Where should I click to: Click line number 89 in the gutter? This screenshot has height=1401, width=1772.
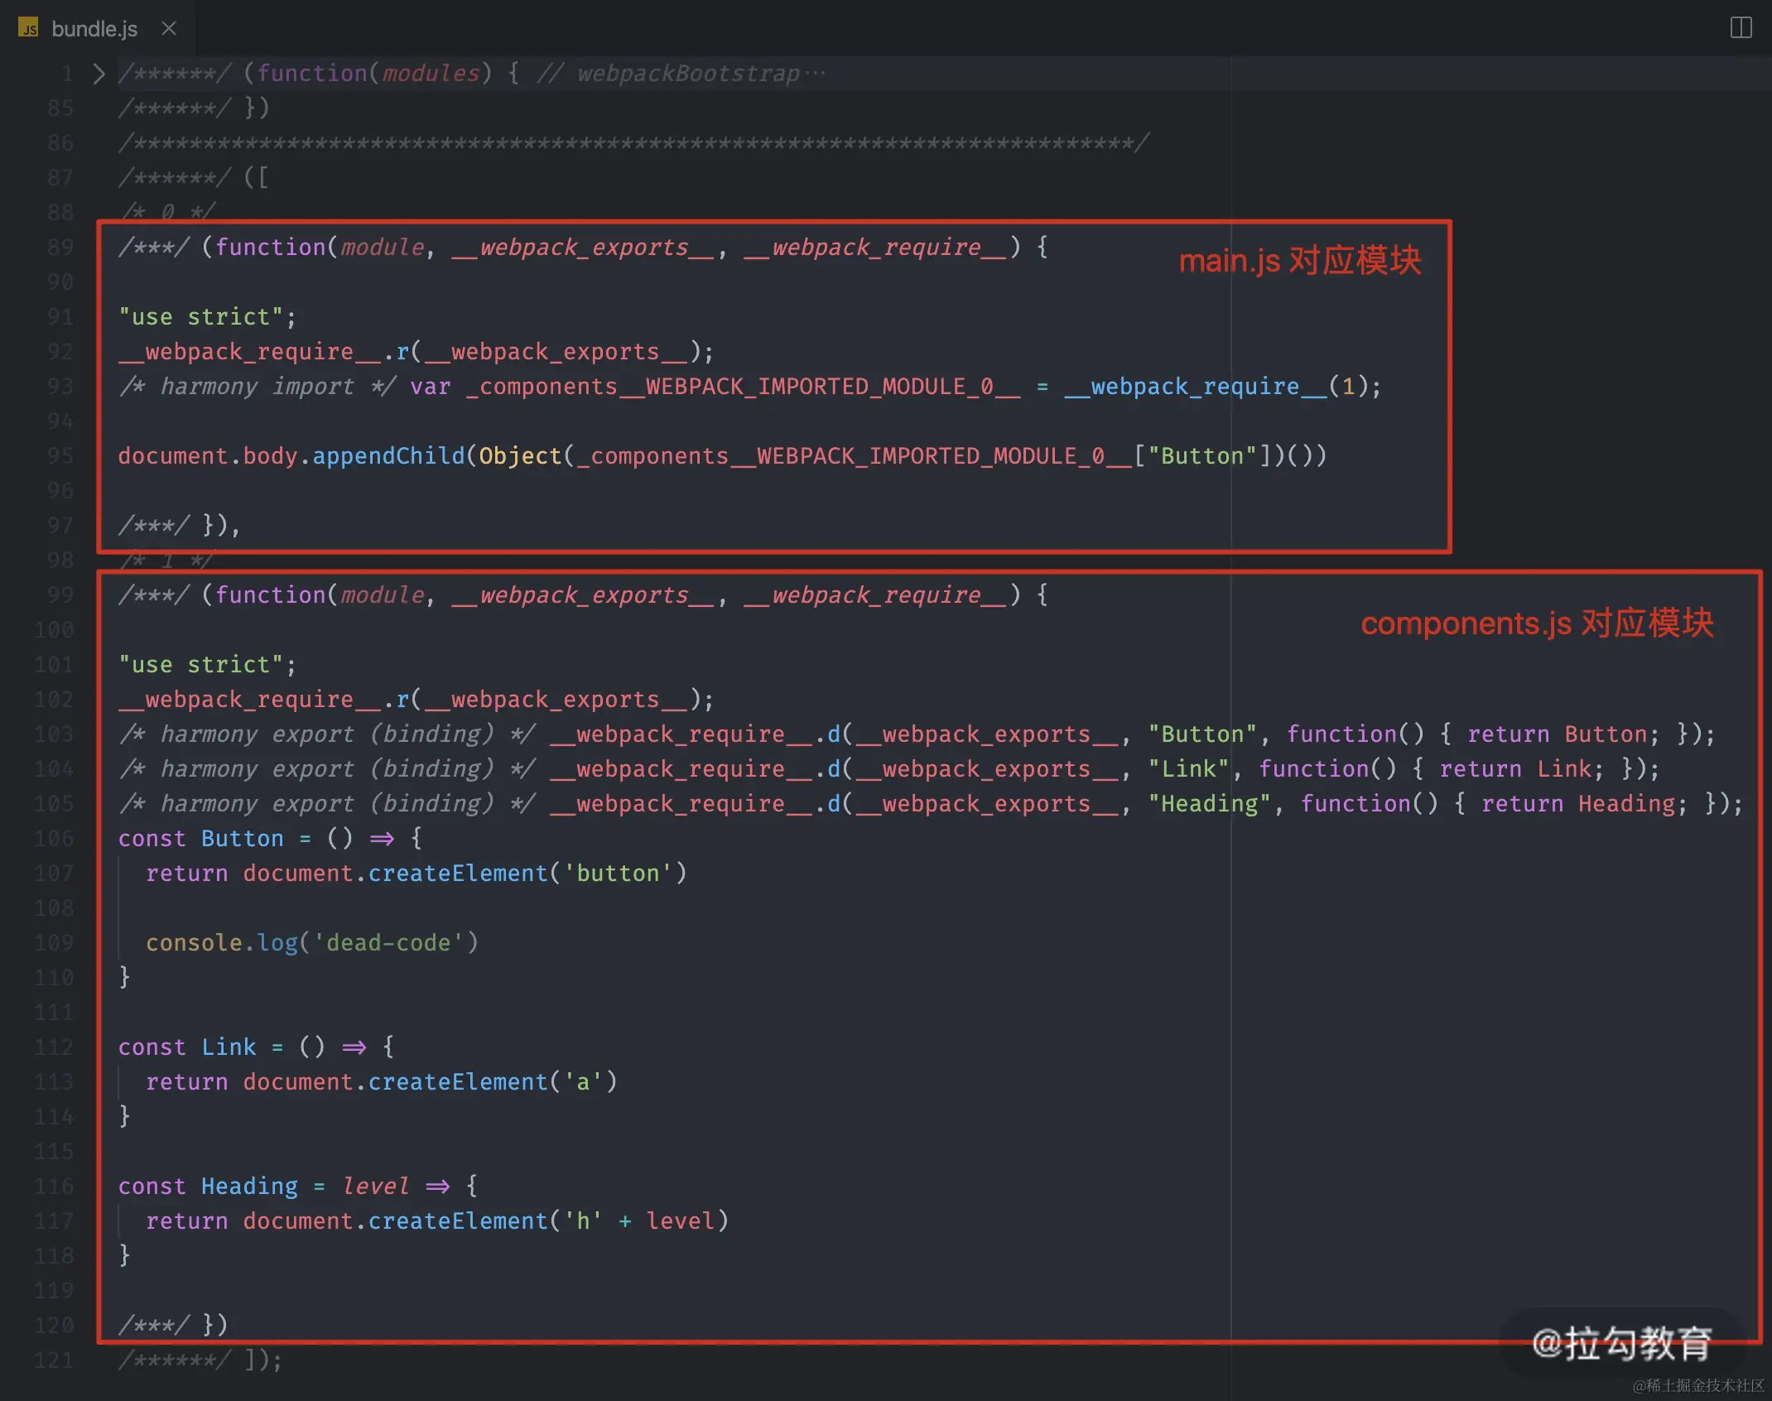60,247
